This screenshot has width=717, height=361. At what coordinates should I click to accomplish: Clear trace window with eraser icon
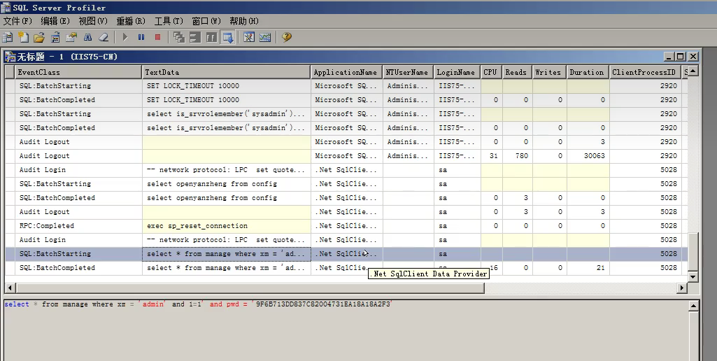(104, 37)
